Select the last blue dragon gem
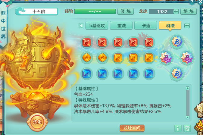This screenshot has height=135, width=203. tap(149, 74)
